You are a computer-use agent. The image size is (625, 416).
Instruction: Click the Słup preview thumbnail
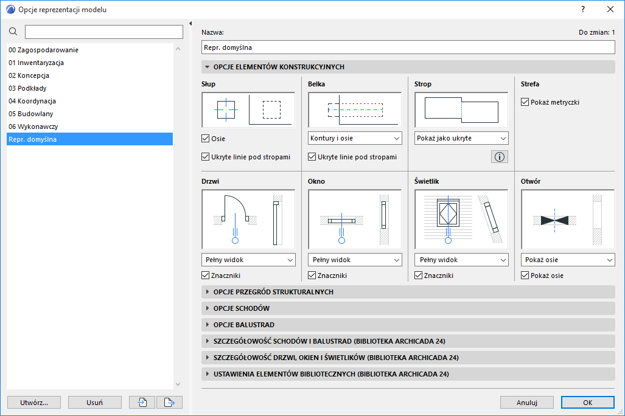point(248,110)
